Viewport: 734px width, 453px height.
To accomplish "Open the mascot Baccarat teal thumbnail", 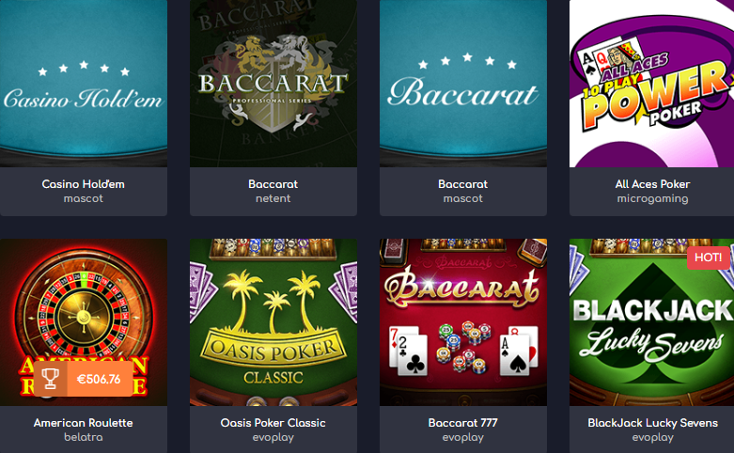I will (x=463, y=84).
